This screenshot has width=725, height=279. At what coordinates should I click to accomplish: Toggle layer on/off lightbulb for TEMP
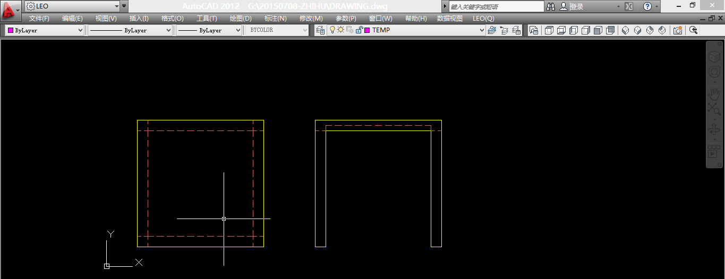pyautogui.click(x=333, y=30)
